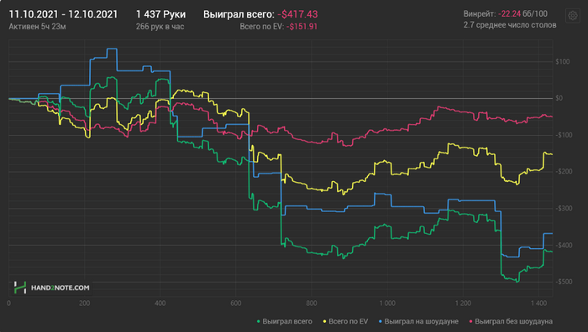This screenshot has width=588, height=332.
Task: Click the 'Выиграл всего:' header label
Action: click(x=239, y=14)
